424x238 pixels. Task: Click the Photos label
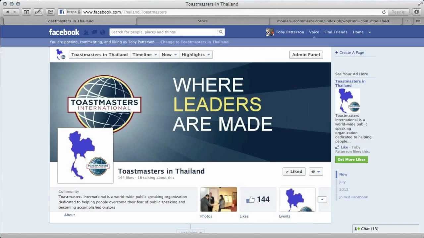206,216
